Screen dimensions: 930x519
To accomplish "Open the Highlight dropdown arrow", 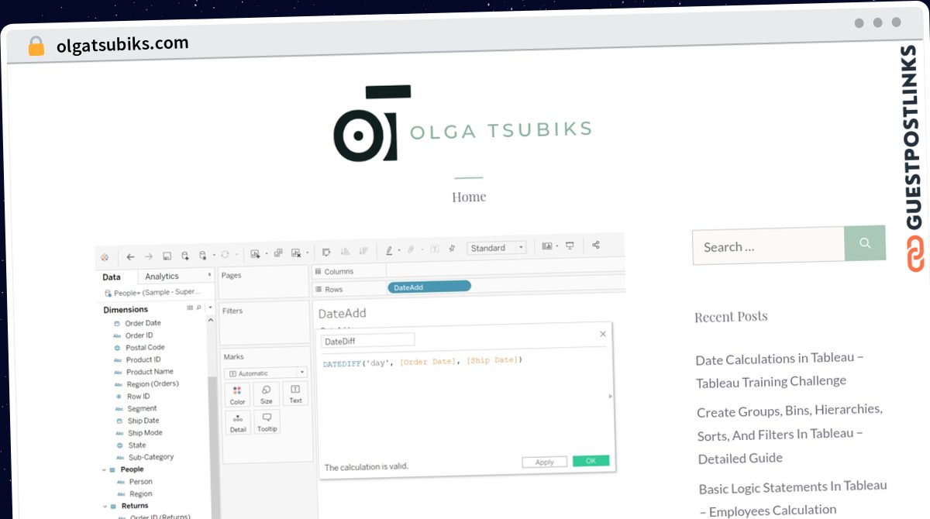I will pyautogui.click(x=399, y=250).
